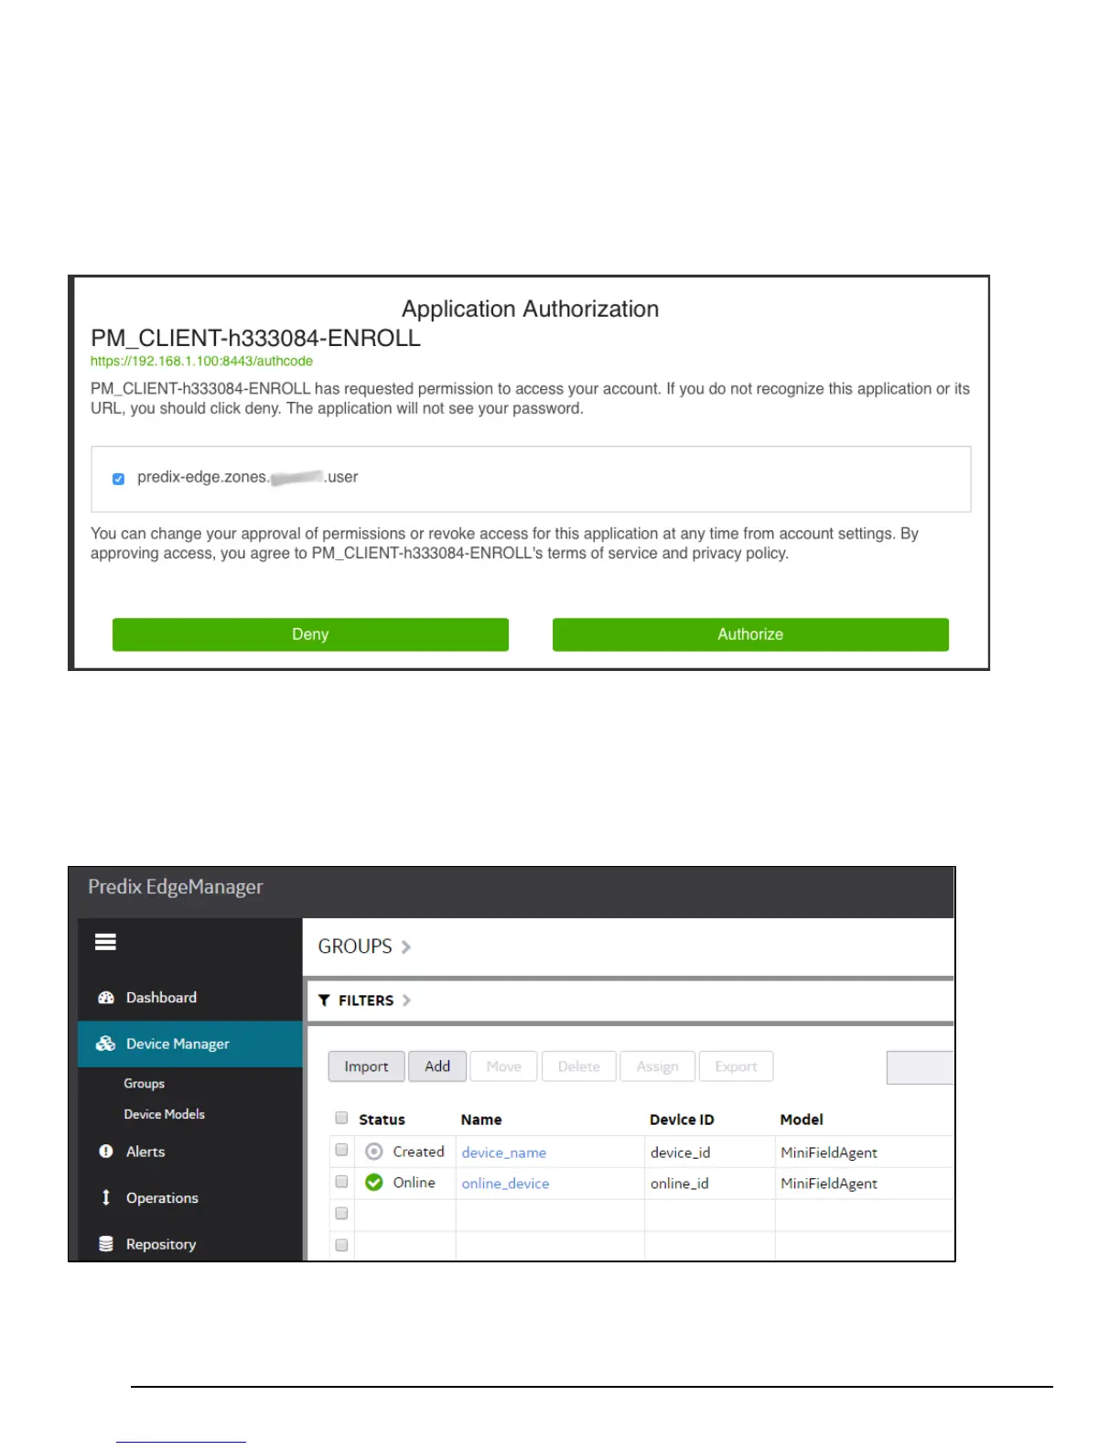
Task: Check the device_name row checkbox
Action: click(x=341, y=1150)
